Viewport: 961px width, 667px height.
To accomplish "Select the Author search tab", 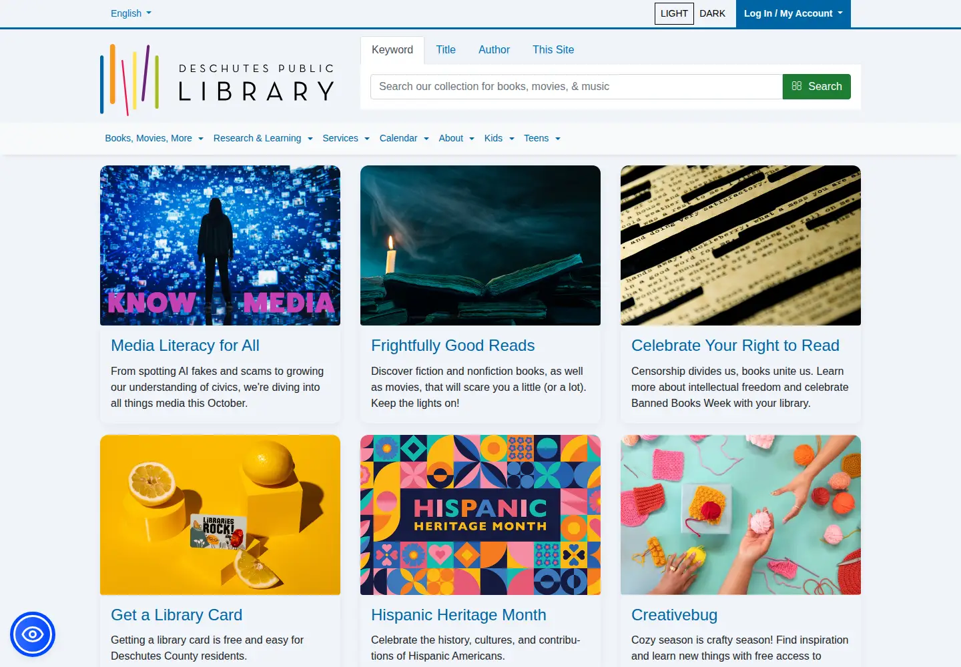I will pos(494,50).
